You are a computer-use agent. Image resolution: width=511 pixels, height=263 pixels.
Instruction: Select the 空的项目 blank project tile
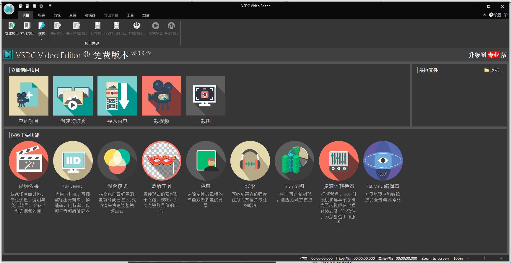(29, 96)
